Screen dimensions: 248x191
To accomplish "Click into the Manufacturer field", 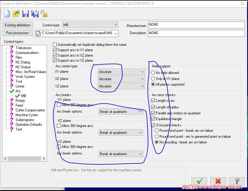I will 197,25.
